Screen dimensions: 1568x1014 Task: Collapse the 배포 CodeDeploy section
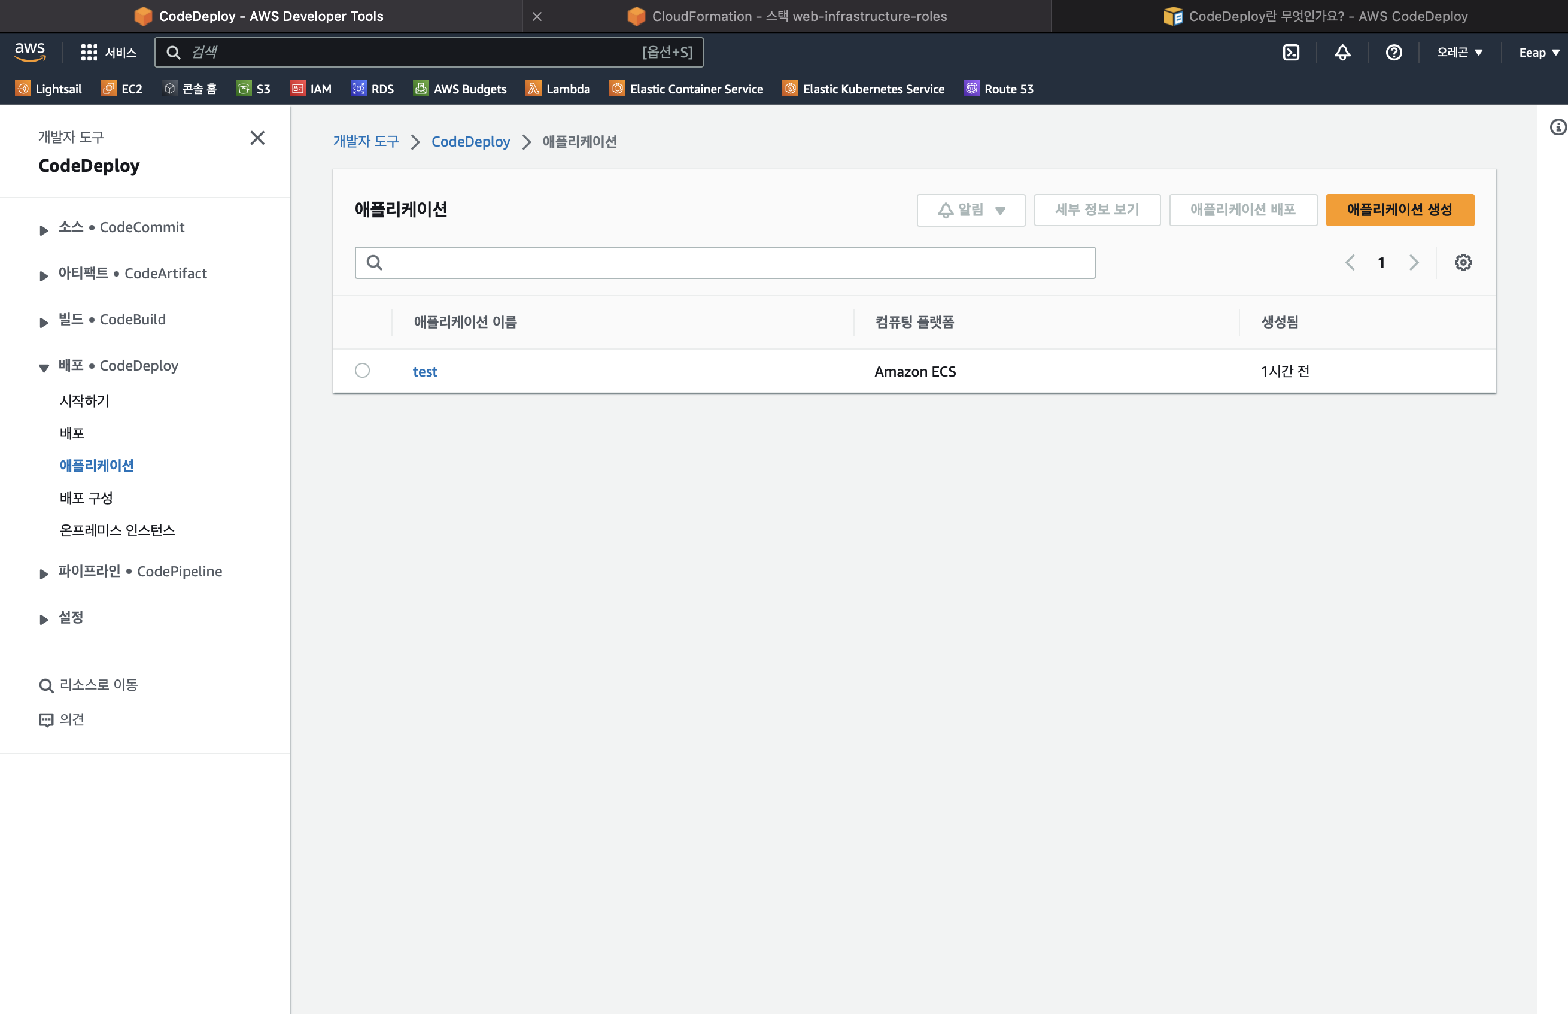(44, 368)
